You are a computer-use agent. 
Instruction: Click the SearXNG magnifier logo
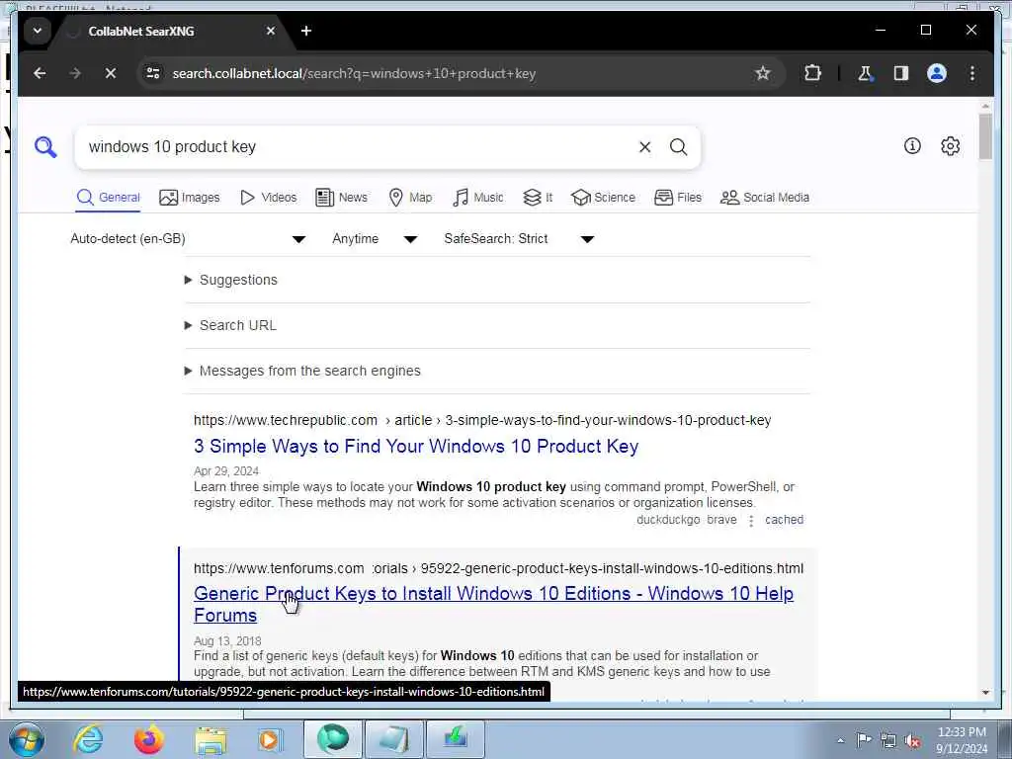point(45,147)
